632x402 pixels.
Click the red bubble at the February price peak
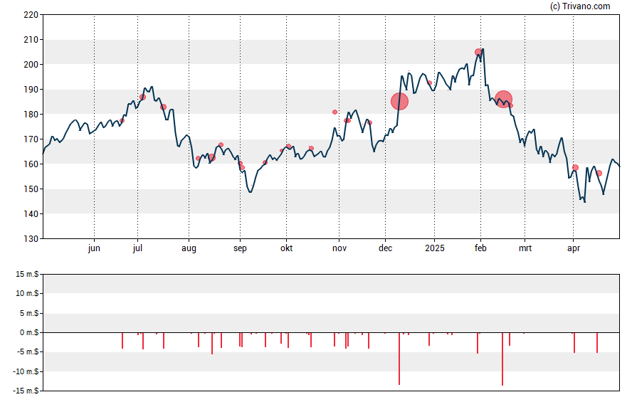(478, 52)
